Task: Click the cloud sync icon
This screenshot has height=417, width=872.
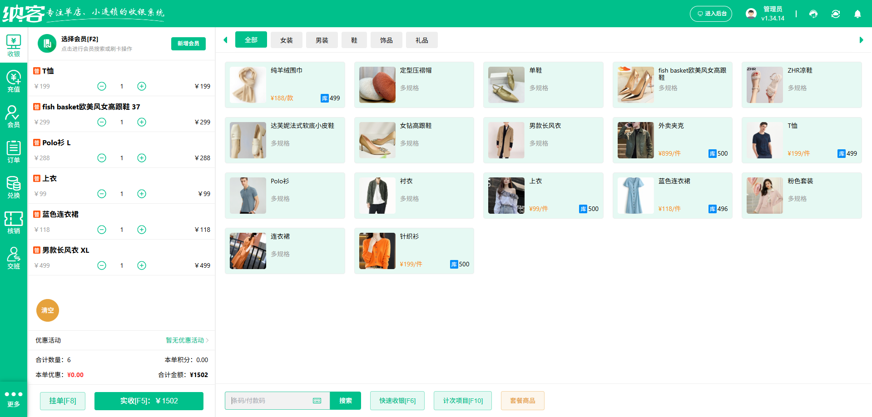Action: click(x=836, y=14)
